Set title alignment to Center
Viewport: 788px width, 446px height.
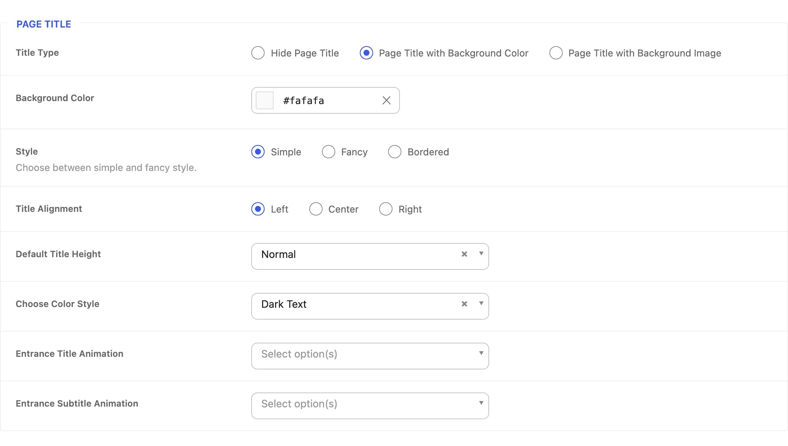[x=316, y=209]
